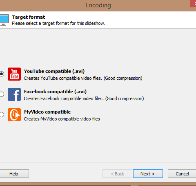Click the 'MyVideo compatible' label
Viewport: 196px width, 186px height.
(47, 112)
